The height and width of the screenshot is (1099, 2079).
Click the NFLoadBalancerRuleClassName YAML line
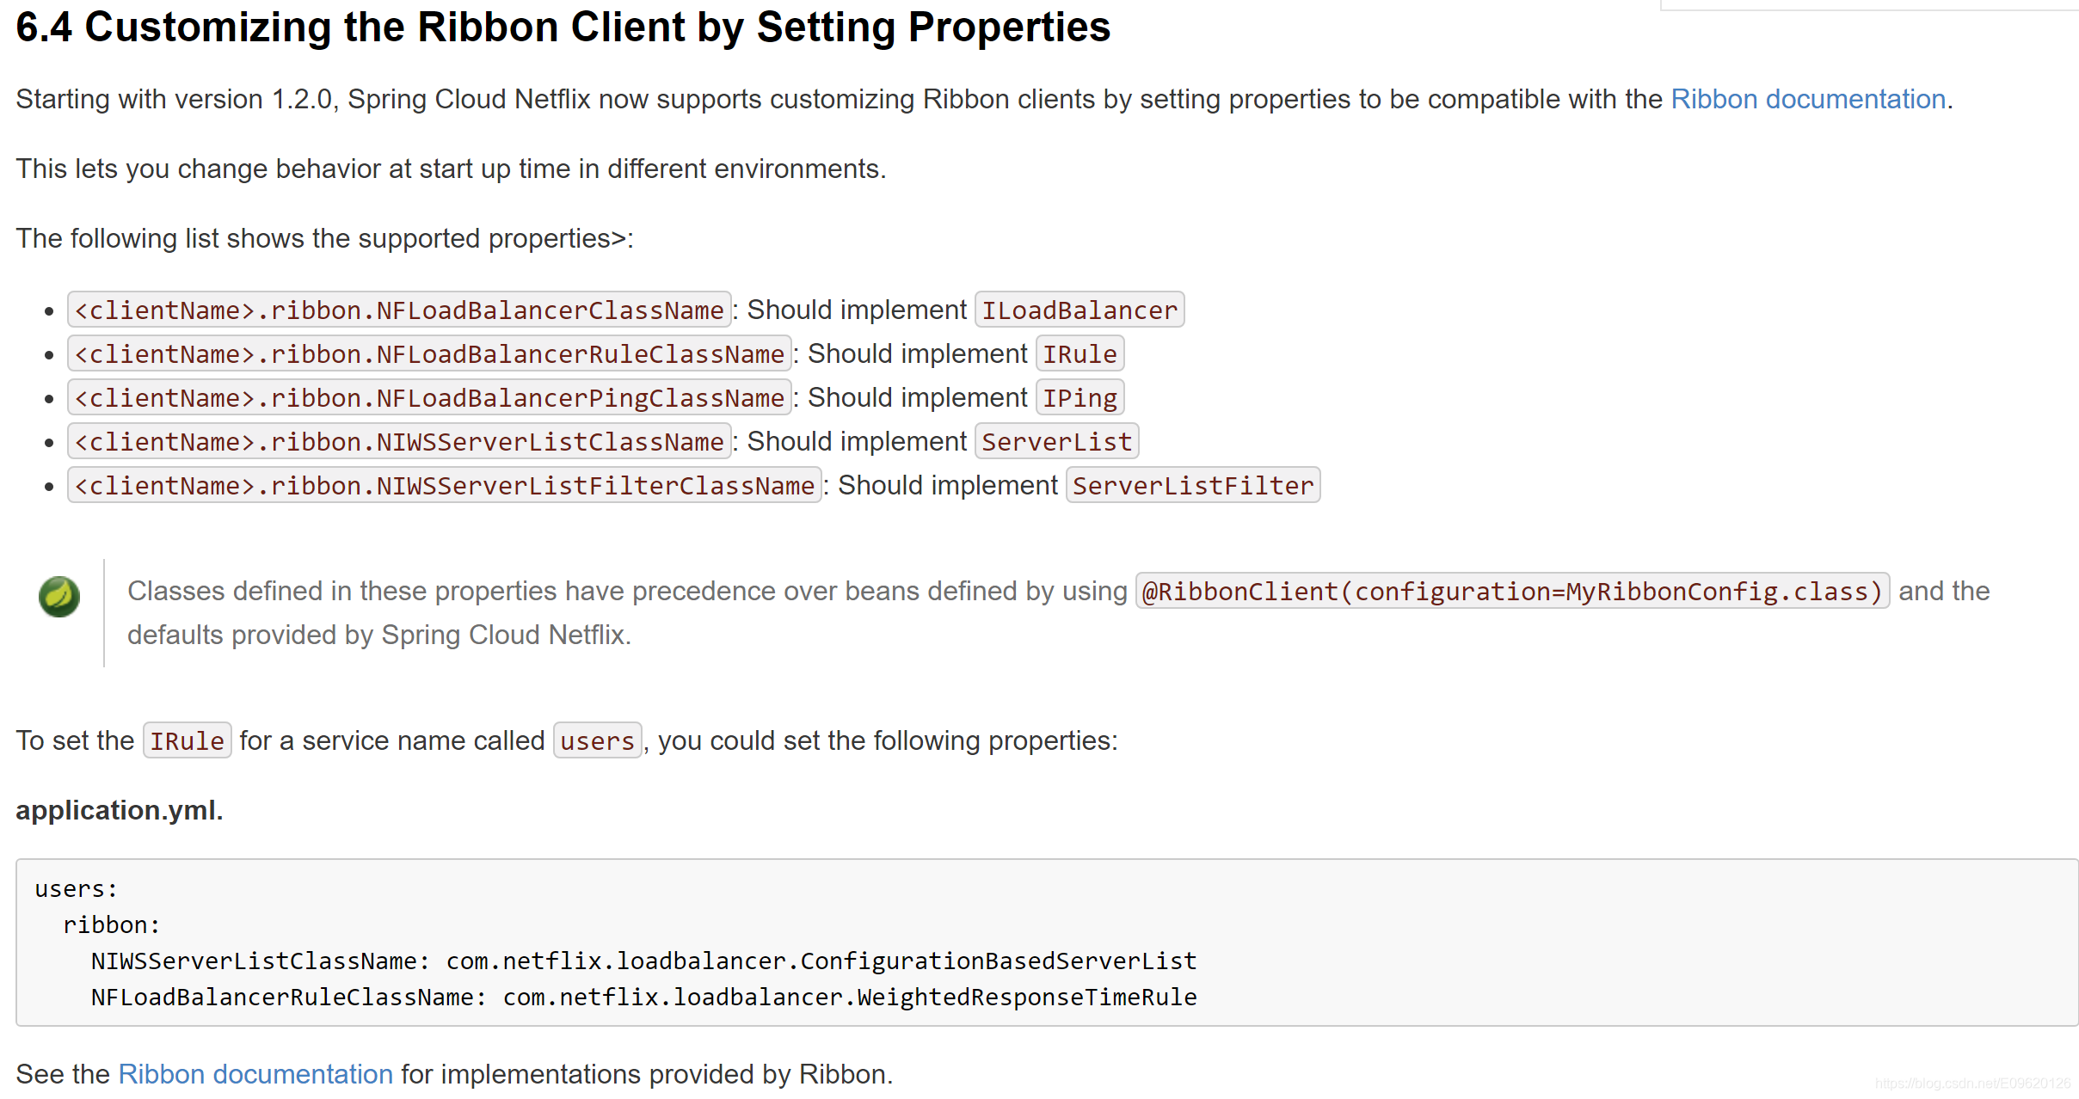click(x=643, y=998)
